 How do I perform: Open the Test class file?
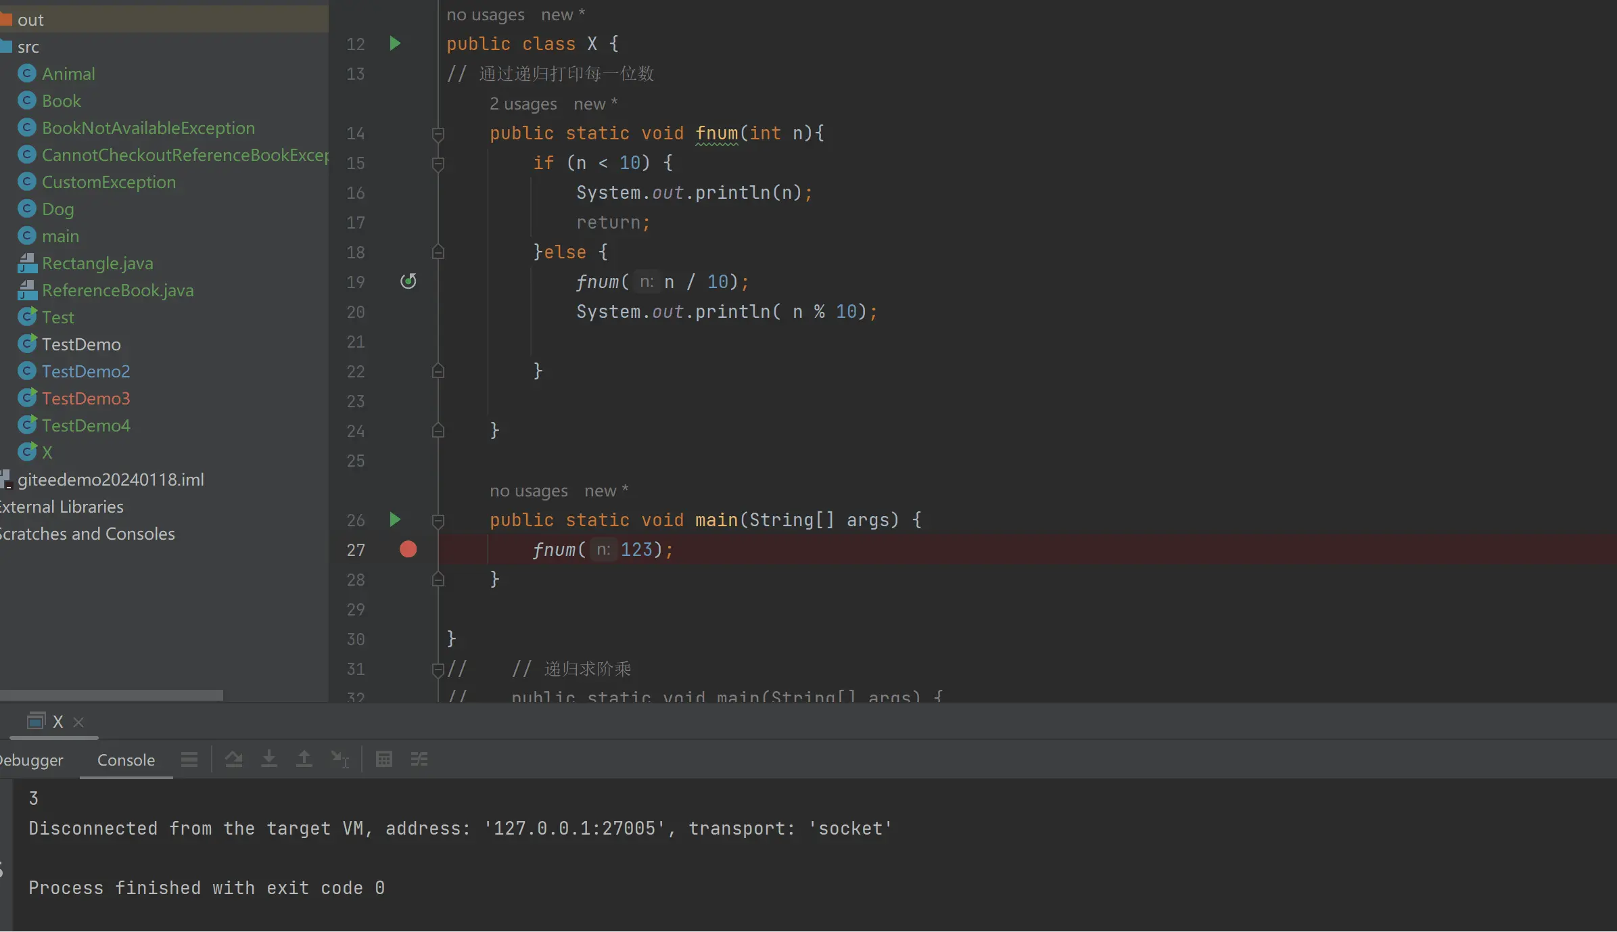(57, 317)
